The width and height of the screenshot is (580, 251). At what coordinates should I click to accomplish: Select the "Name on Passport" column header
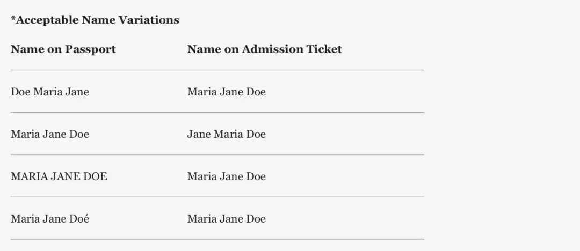(63, 49)
